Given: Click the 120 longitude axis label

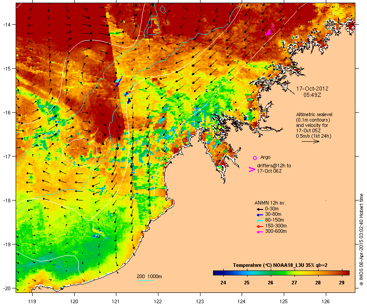Looking at the screenshot, I should (x=74, y=301).
